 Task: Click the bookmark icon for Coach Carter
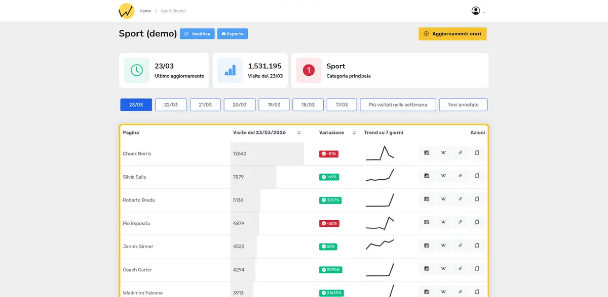point(477,269)
